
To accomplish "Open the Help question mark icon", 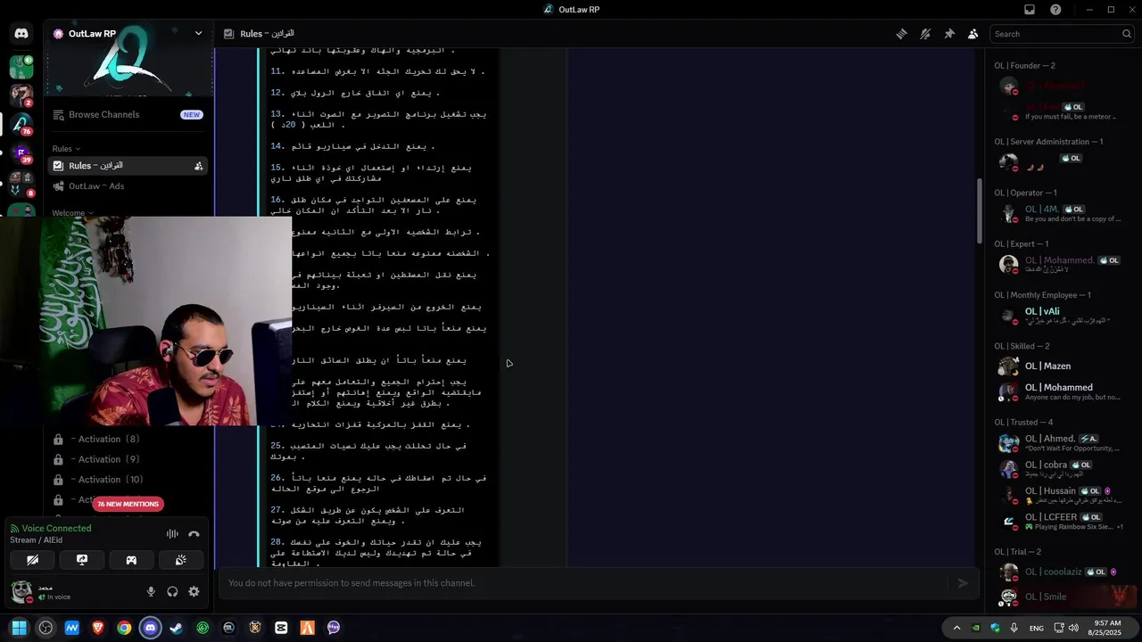I will (x=1055, y=10).
